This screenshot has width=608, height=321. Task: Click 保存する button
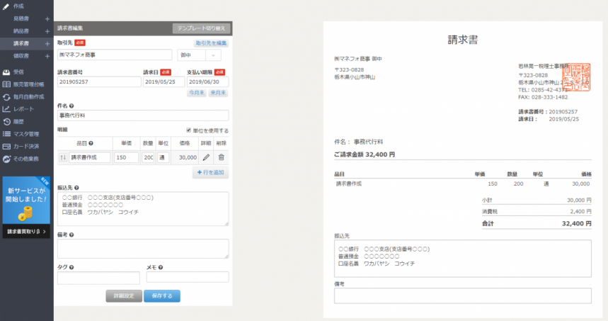tap(162, 295)
